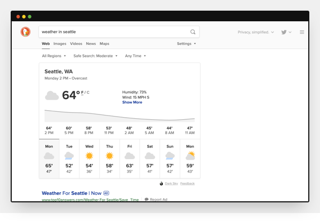Click the Report Ad link text

[x=158, y=199]
